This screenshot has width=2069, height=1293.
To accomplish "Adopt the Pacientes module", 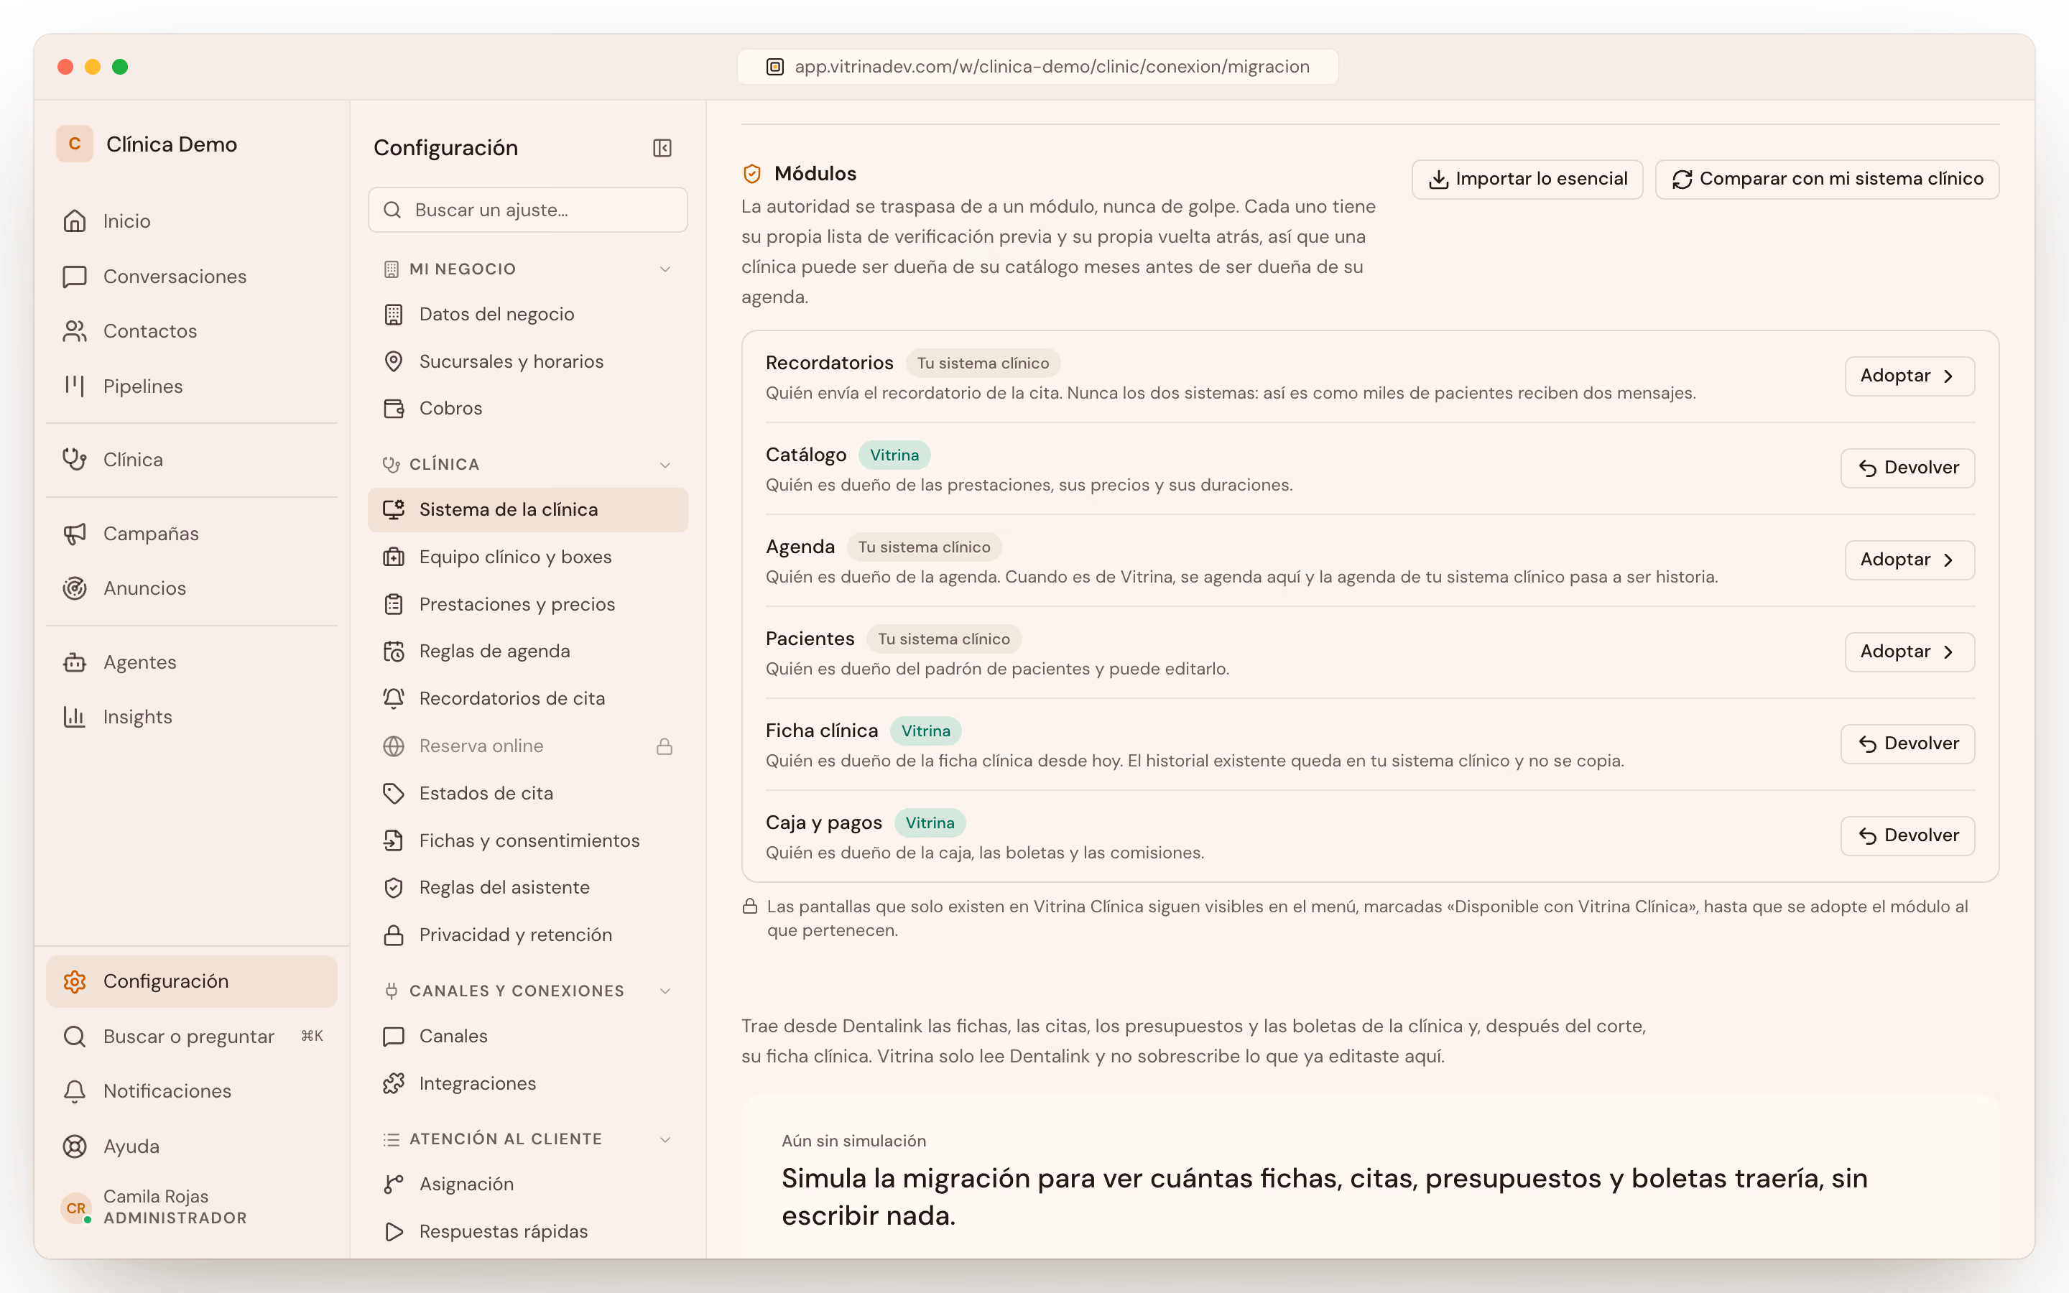I will [x=1909, y=652].
